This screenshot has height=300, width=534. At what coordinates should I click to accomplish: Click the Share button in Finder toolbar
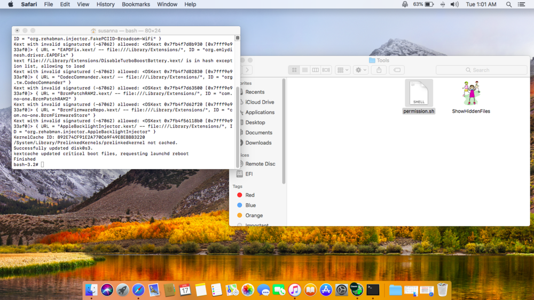[x=379, y=70]
